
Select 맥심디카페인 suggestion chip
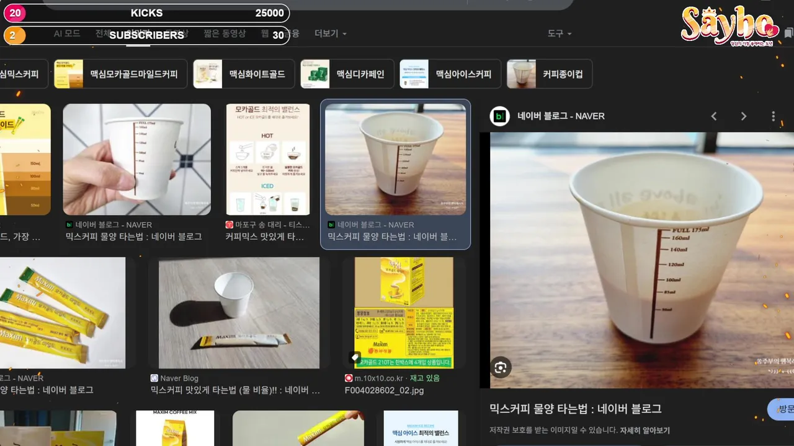click(x=347, y=74)
